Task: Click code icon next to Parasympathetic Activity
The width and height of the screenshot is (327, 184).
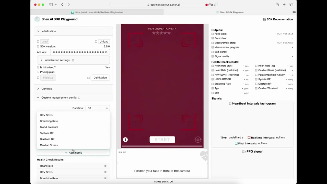Action: tap(256, 75)
